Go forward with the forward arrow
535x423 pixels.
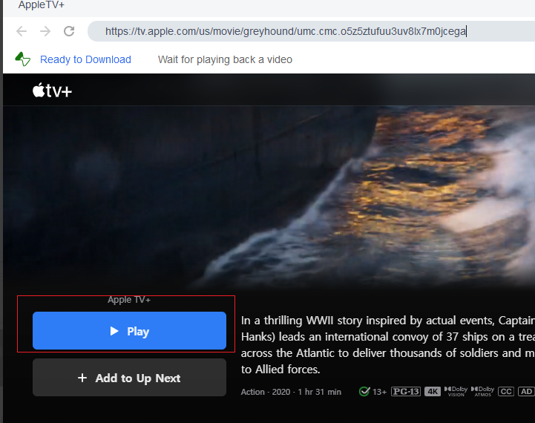45,31
